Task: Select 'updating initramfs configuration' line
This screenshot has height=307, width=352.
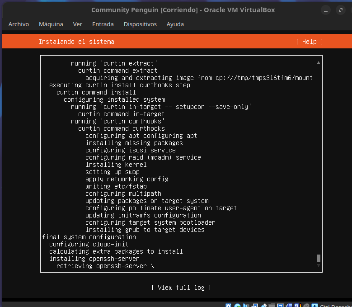Action: click(x=143, y=215)
